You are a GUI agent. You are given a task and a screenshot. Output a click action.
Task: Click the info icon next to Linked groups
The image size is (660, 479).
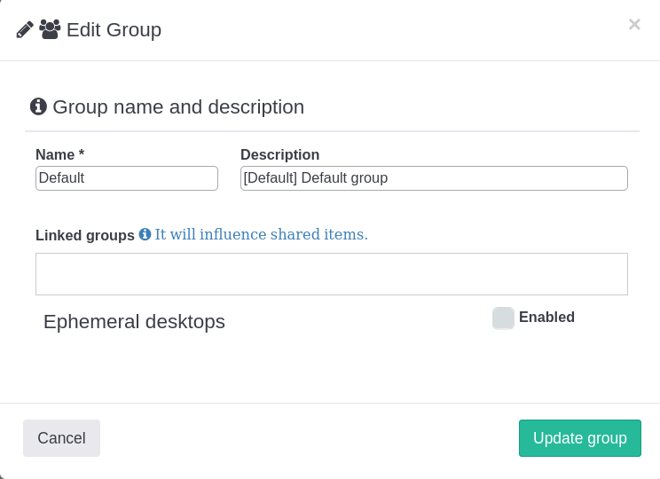(145, 235)
